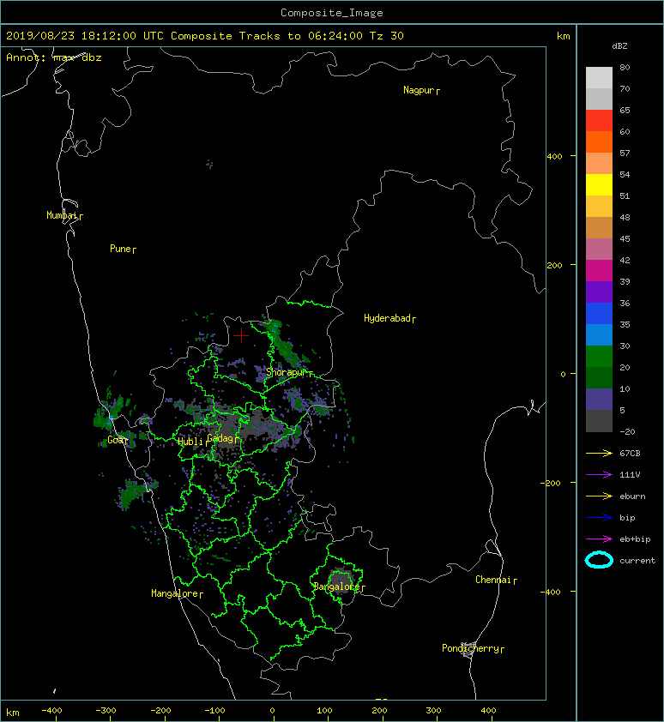Image resolution: width=664 pixels, height=722 pixels.
Task: Click the Pondicherry city label
Action: click(x=470, y=648)
